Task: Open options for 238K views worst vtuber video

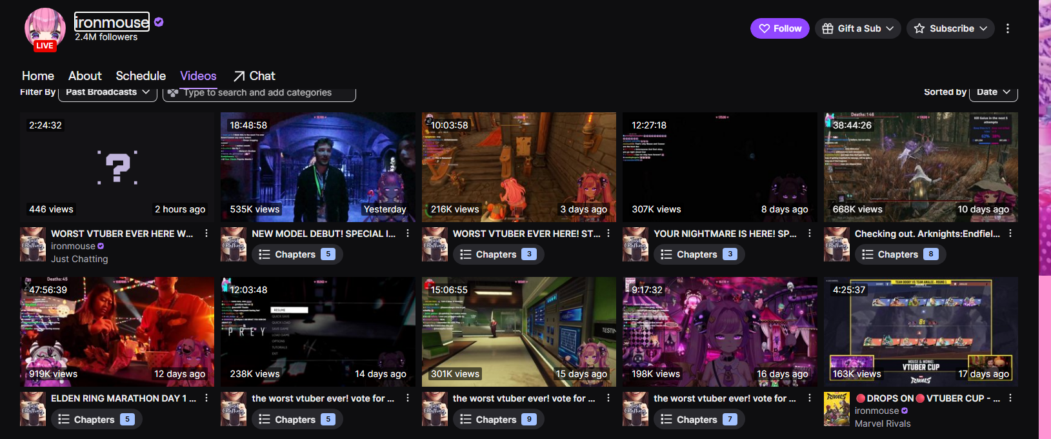Action: 408,398
